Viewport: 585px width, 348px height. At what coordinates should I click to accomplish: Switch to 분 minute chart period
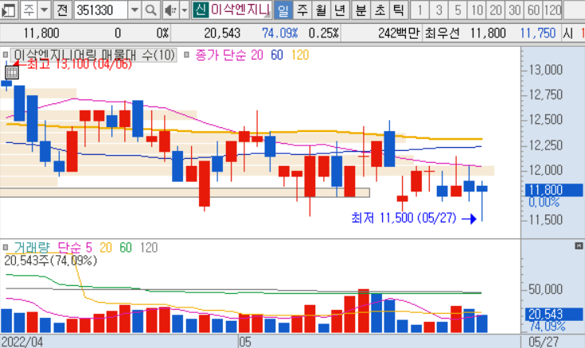361,10
